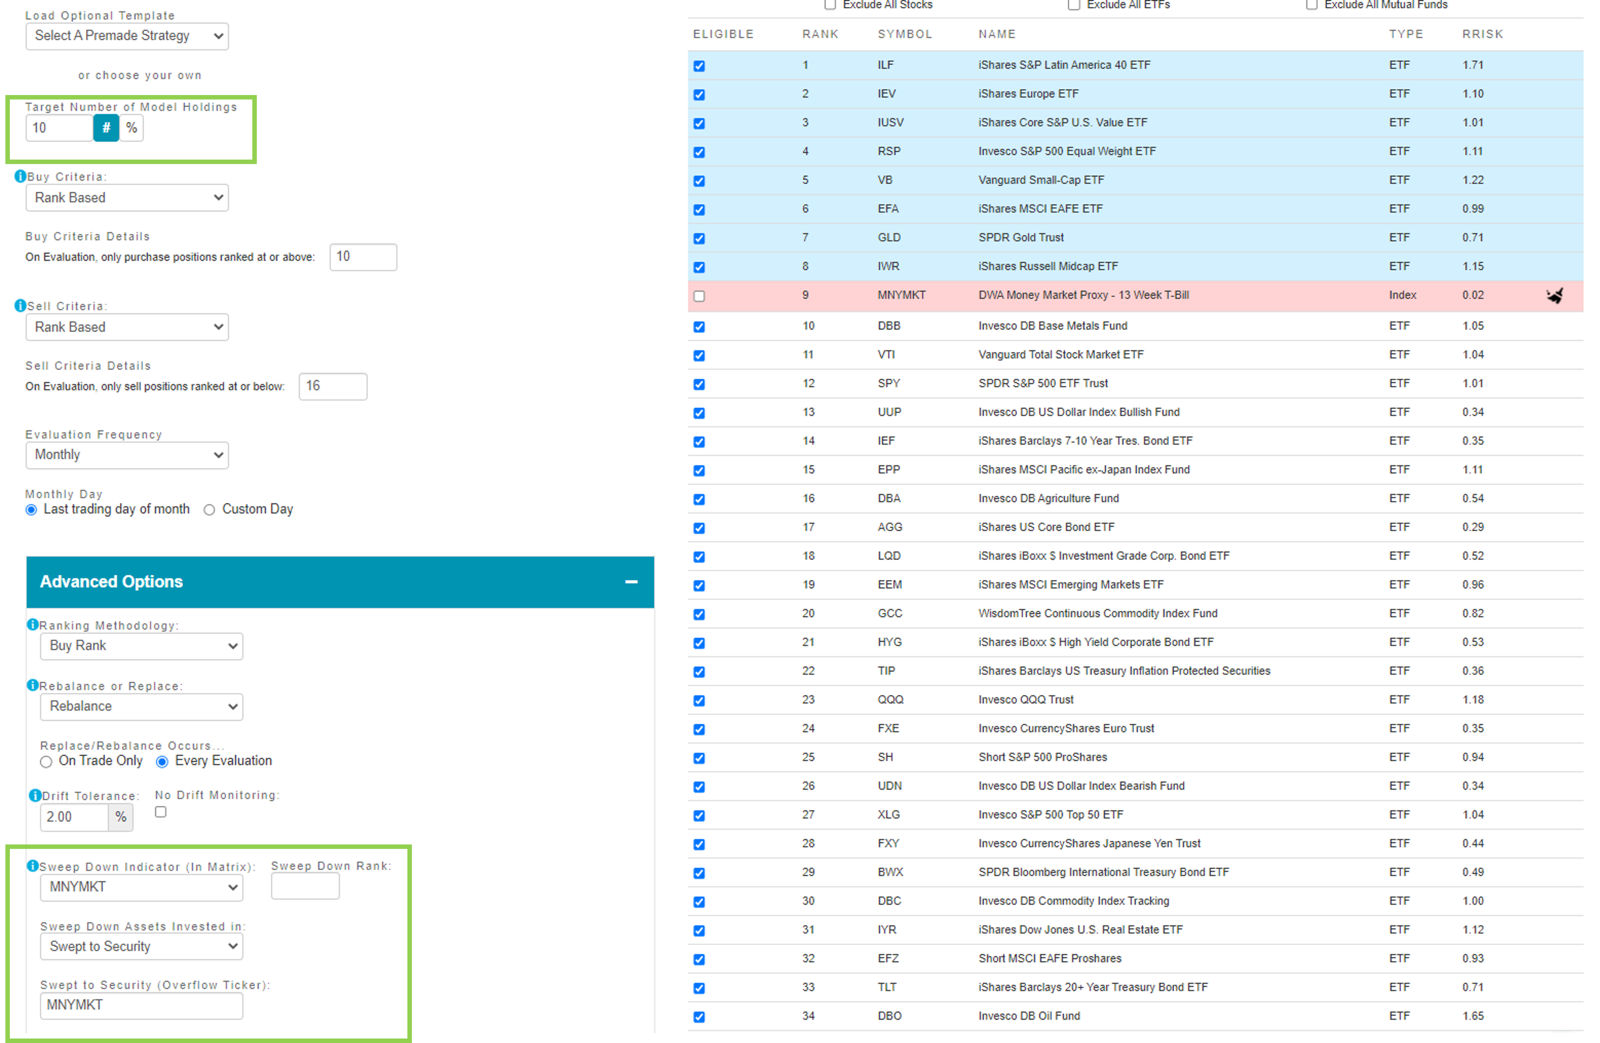The width and height of the screenshot is (1600, 1043).
Task: Click the empty Sweep Down Rank field
Action: [x=305, y=886]
